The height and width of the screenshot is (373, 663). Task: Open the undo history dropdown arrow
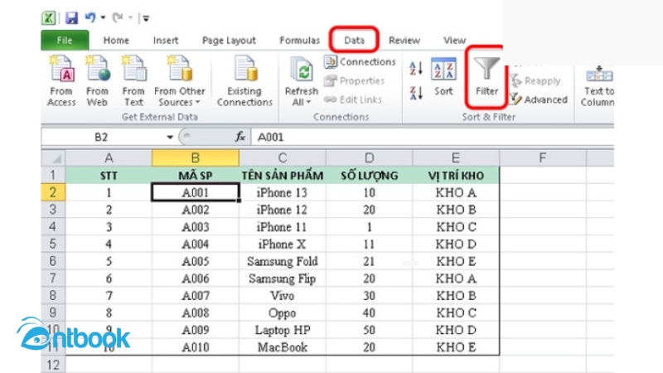[x=103, y=17]
